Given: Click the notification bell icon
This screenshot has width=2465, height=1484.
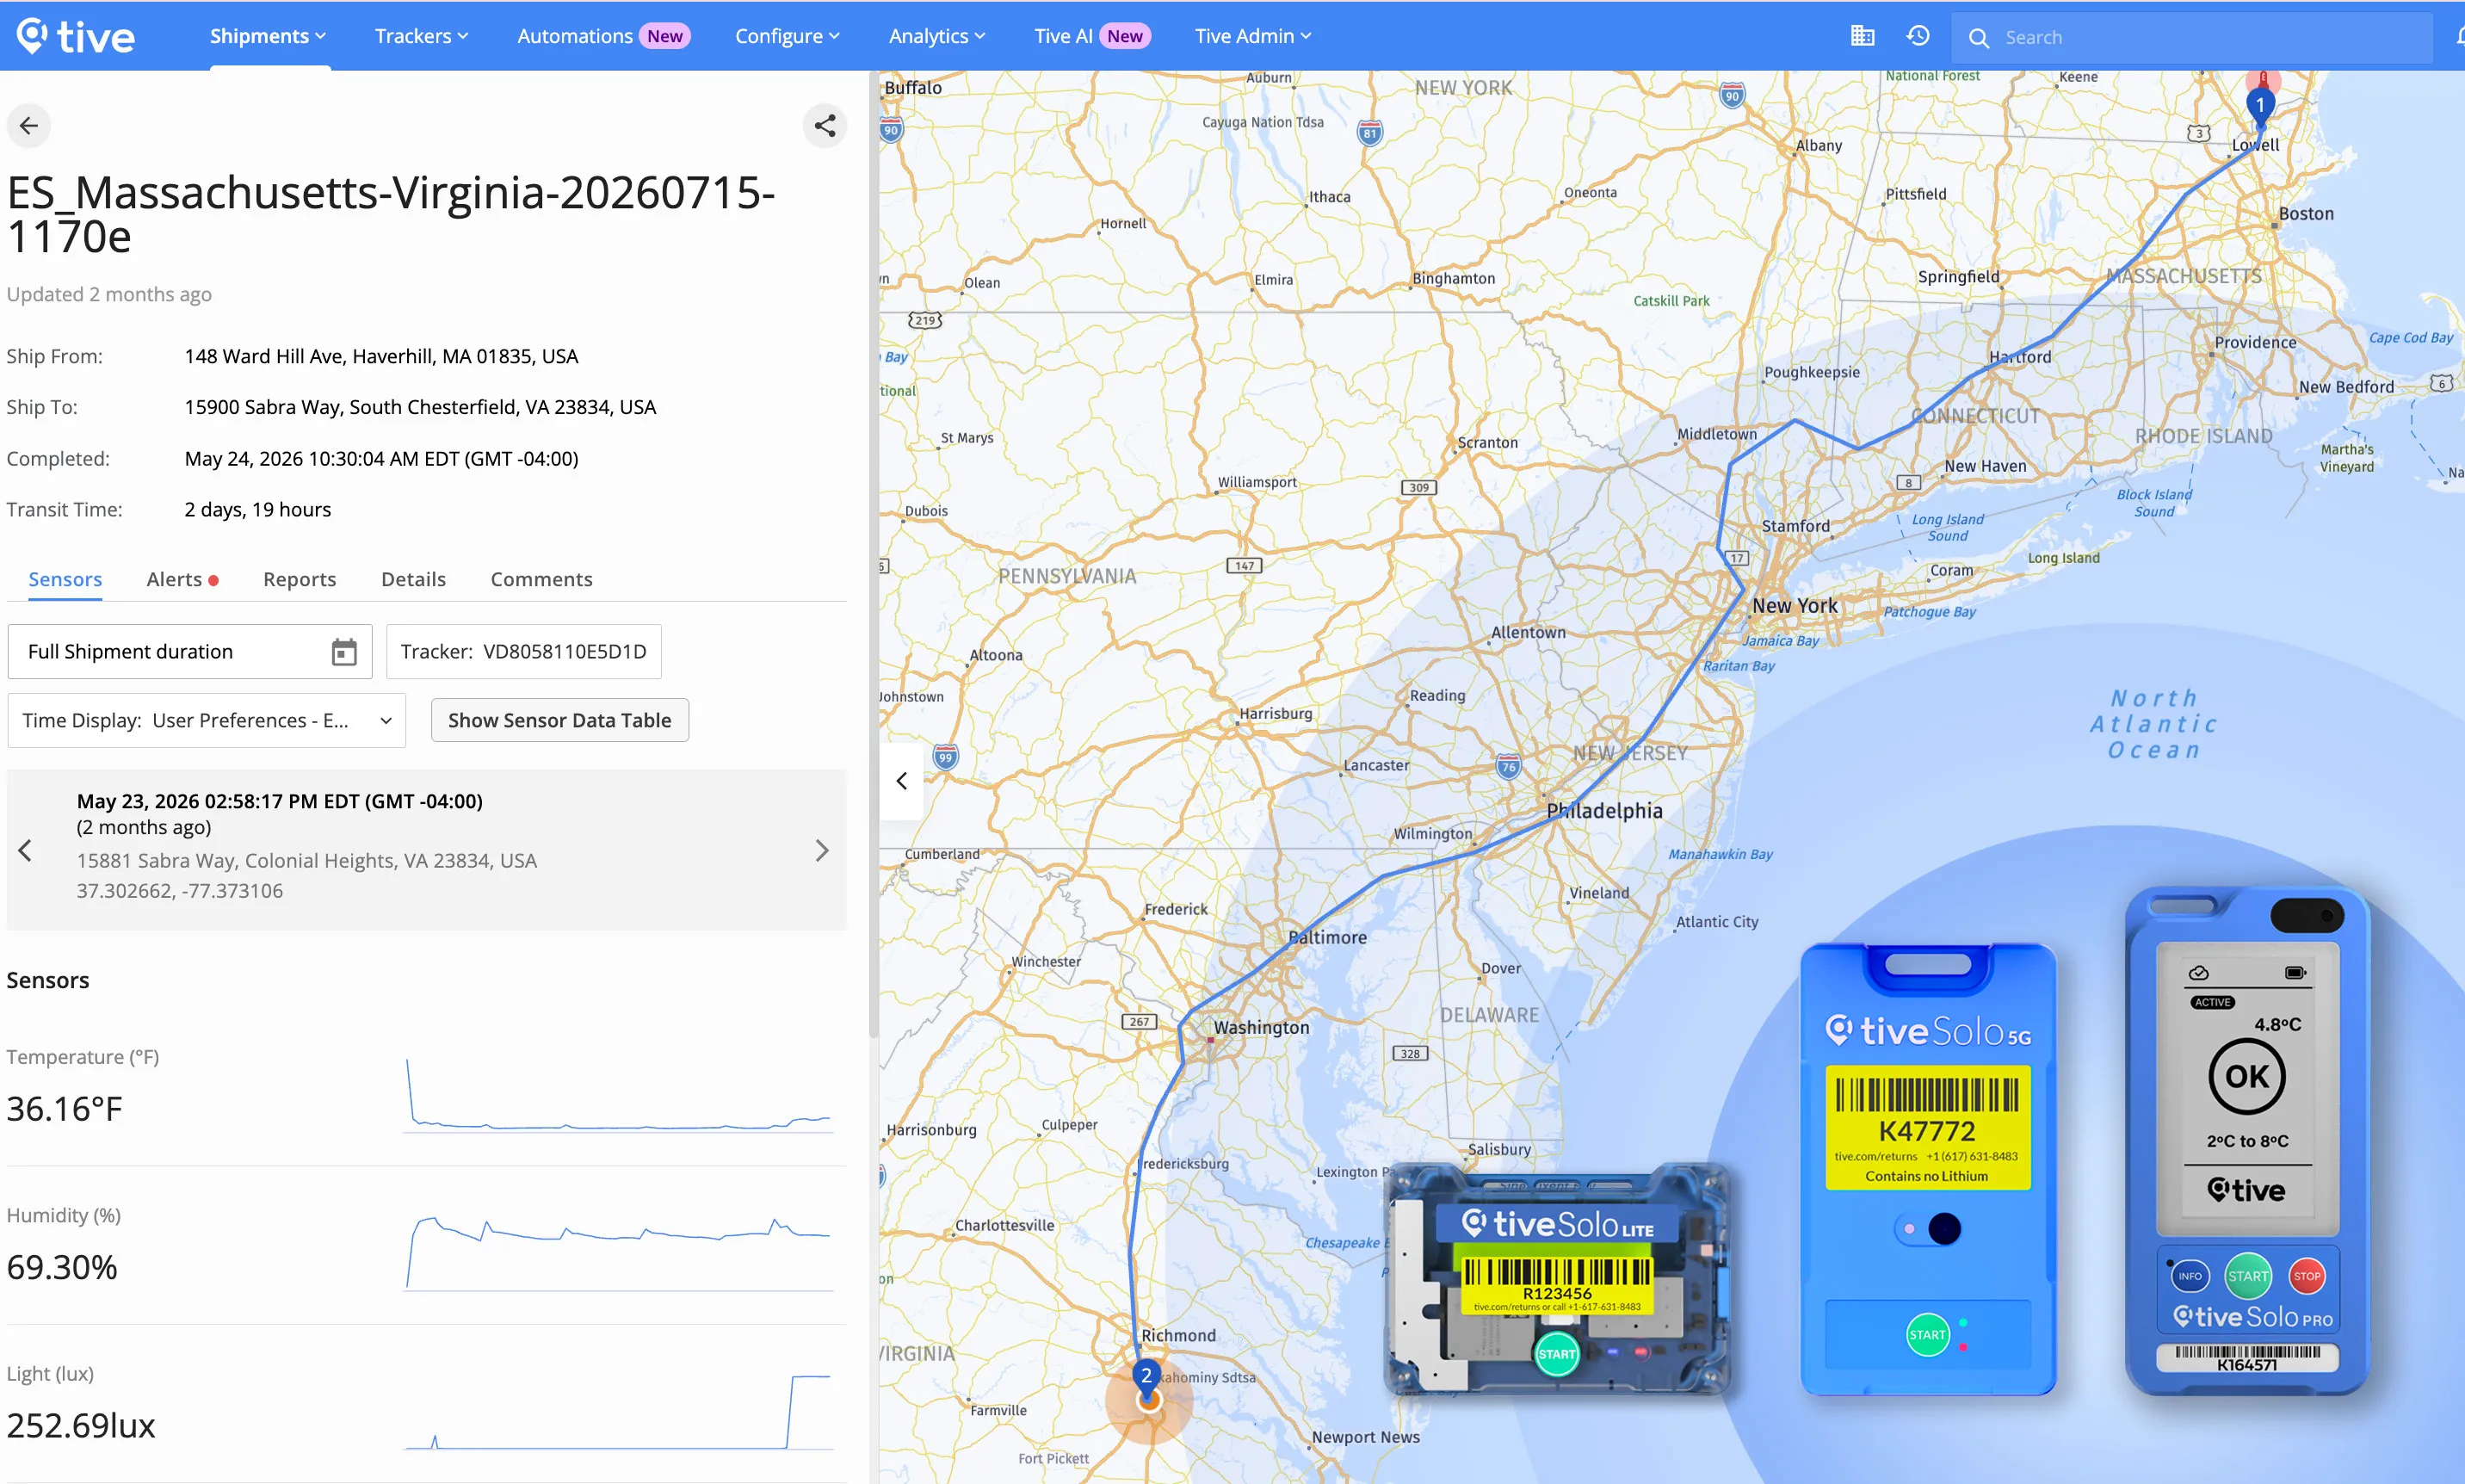Looking at the screenshot, I should [2459, 37].
